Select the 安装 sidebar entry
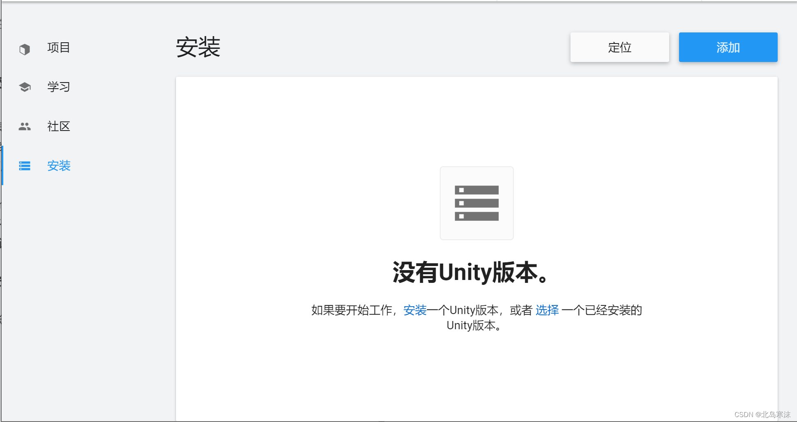The width and height of the screenshot is (797, 422). coord(58,165)
